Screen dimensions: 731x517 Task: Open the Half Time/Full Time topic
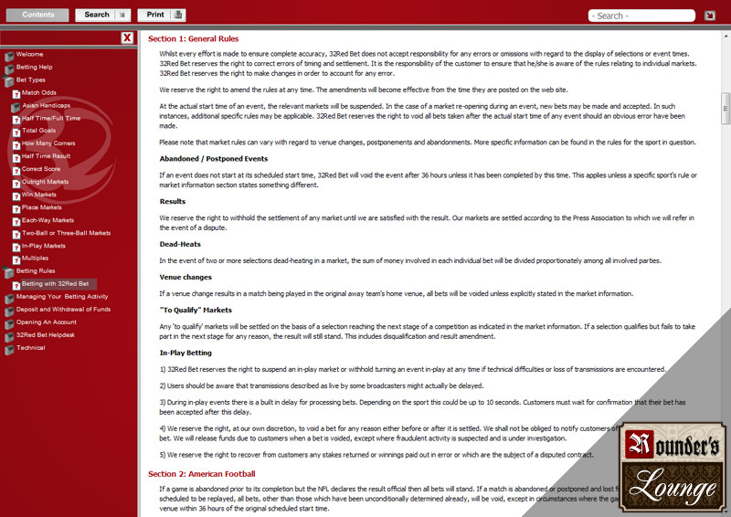(51, 119)
